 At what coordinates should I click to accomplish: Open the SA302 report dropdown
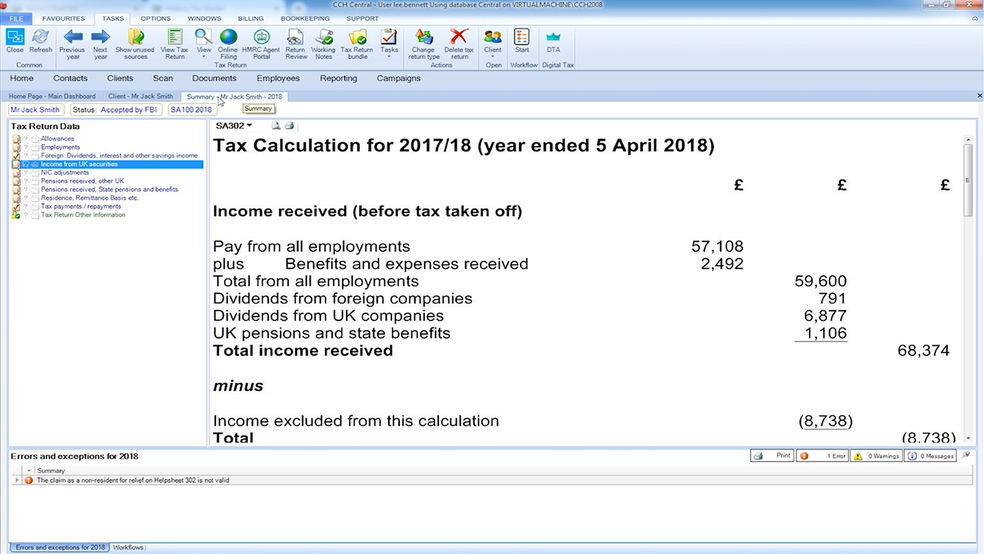click(x=234, y=126)
